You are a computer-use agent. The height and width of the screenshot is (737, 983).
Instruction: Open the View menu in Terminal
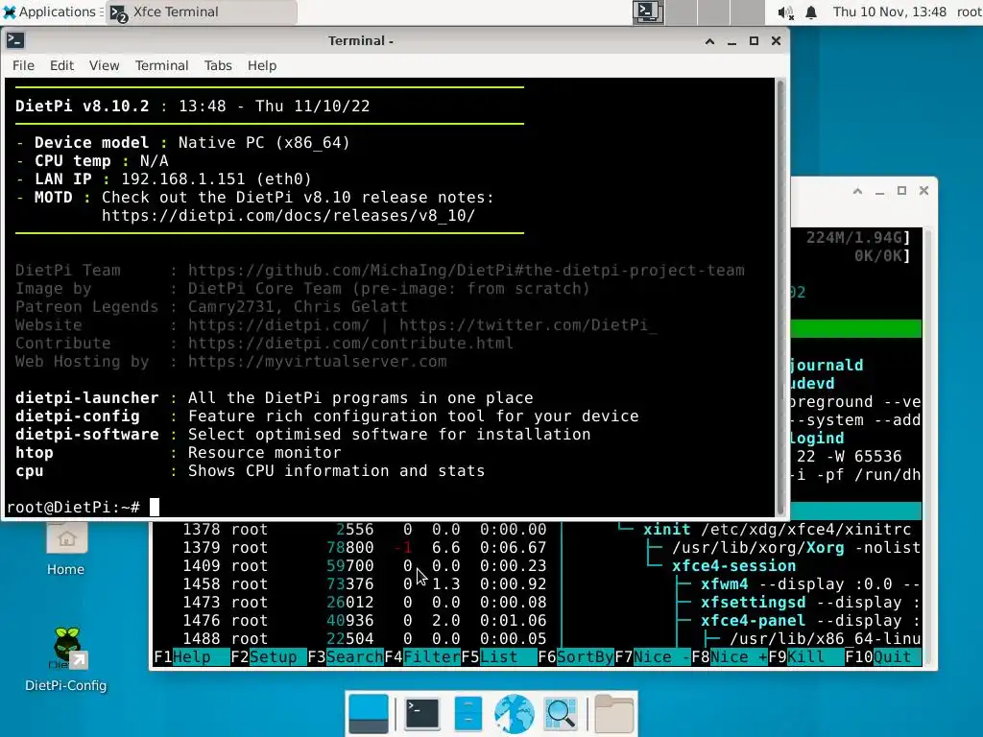click(104, 65)
